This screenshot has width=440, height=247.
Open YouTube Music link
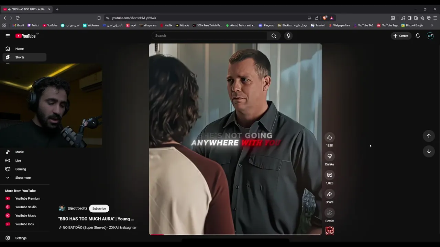[x=24, y=215]
